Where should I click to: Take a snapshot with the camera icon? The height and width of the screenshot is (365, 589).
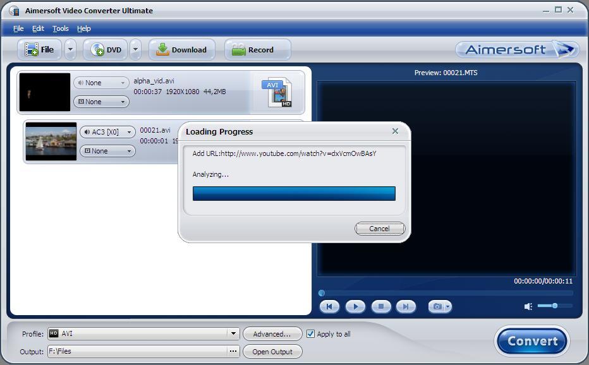[439, 306]
